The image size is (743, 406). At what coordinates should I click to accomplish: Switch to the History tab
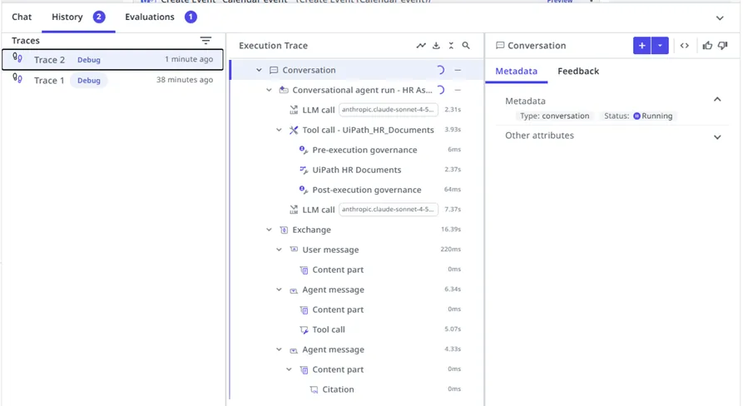tap(78, 17)
